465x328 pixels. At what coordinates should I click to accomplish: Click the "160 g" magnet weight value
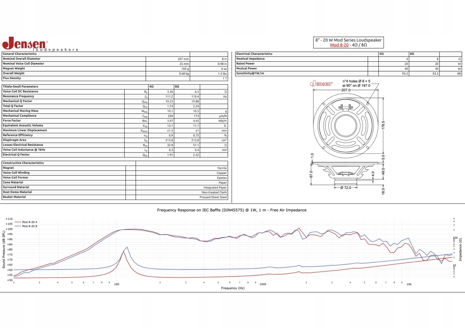(185, 69)
